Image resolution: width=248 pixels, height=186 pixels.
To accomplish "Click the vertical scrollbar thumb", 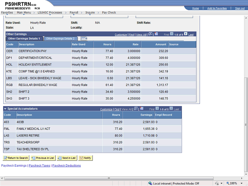I will coord(246,125).
